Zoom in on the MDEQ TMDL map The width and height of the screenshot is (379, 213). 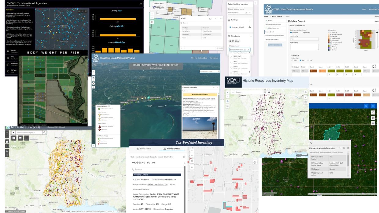[x=7, y=132]
